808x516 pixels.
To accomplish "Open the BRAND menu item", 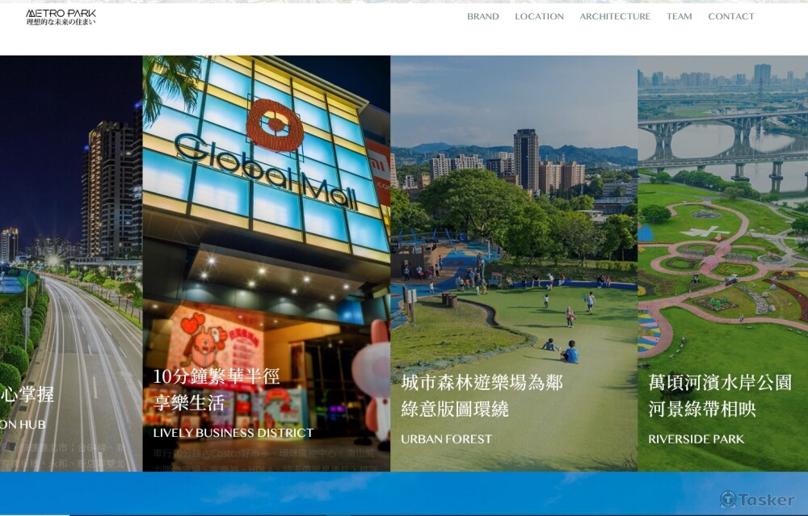I will pos(483,16).
